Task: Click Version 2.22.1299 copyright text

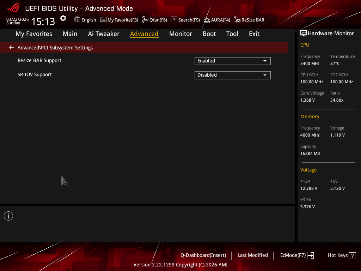Action: 180,265
